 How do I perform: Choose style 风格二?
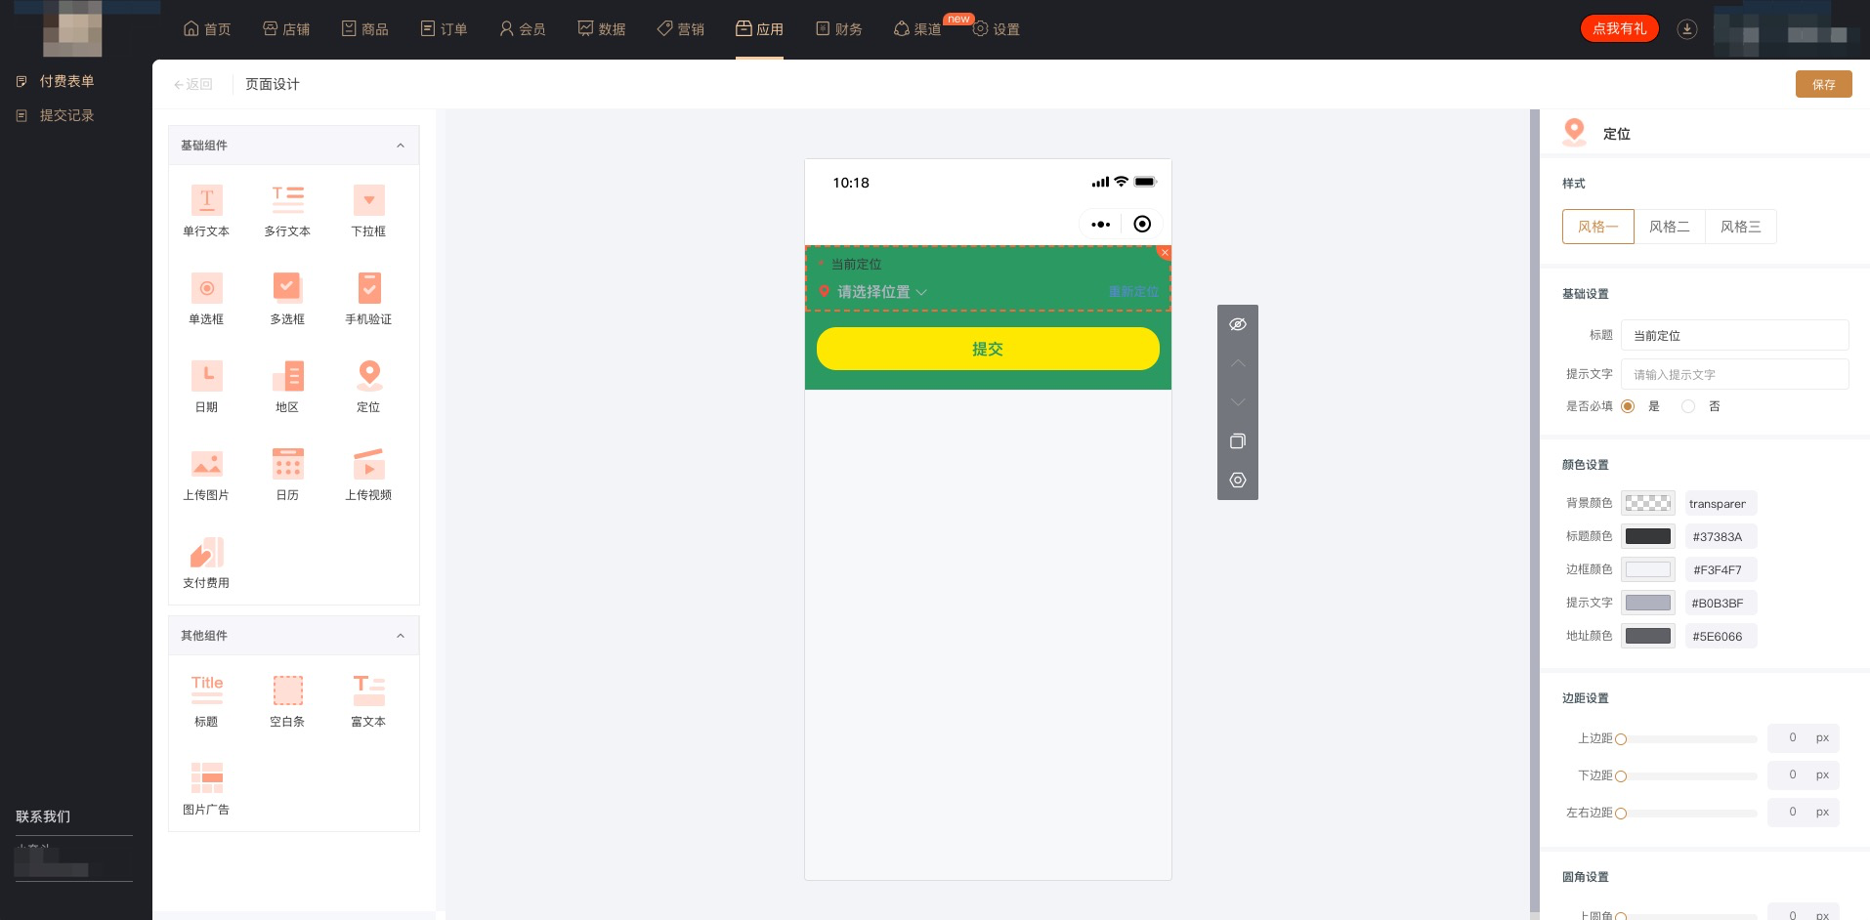point(1670,227)
